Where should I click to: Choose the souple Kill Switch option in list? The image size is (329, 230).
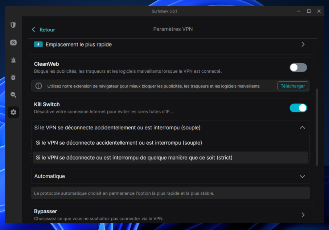pos(170,143)
